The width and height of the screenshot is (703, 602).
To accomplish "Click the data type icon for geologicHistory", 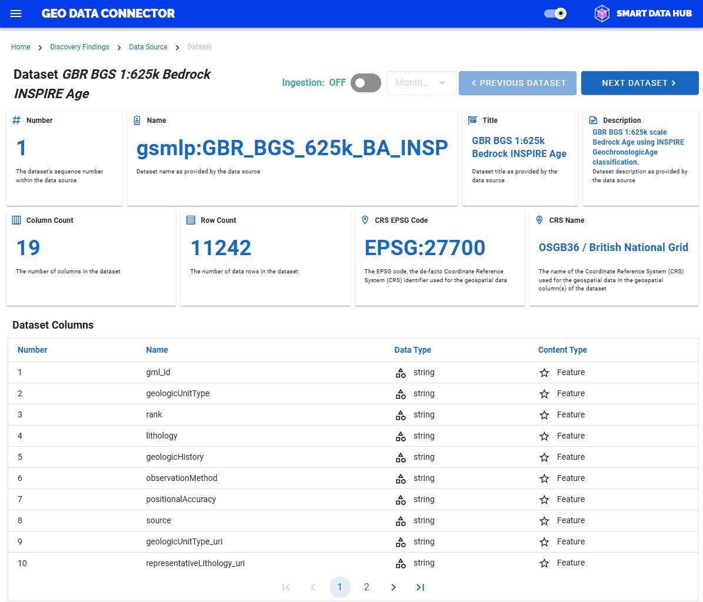I will pos(401,457).
